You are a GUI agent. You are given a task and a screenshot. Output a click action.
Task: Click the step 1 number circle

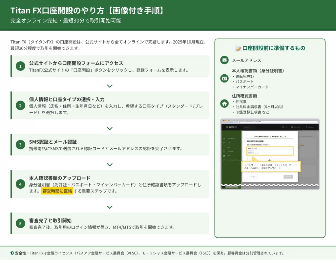(20, 66)
